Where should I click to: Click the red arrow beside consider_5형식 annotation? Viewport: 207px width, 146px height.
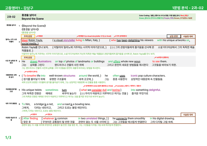tap(115, 86)
